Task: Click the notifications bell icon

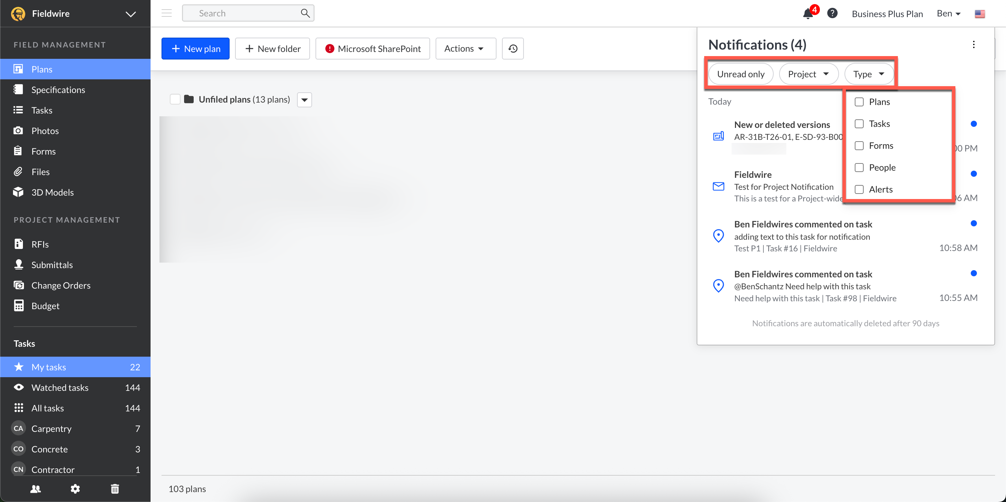Action: coord(808,14)
